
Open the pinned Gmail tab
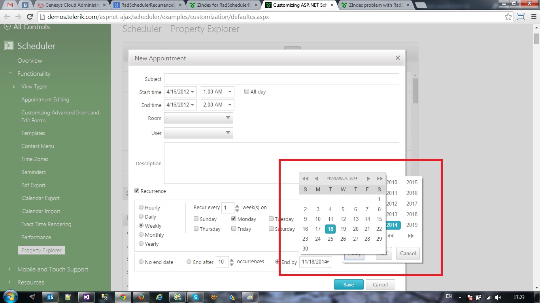coord(11,5)
